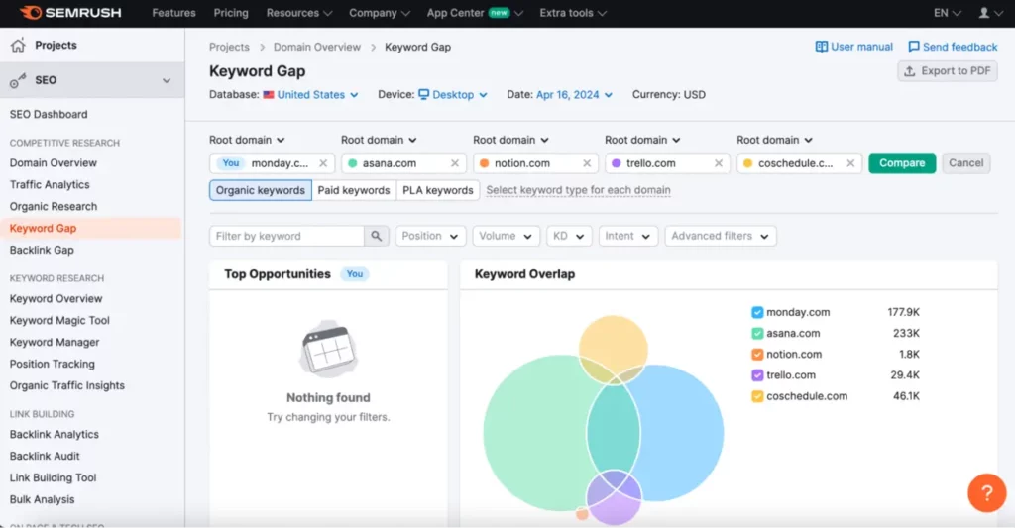Toggle the notion.com legend checkbox
The height and width of the screenshot is (528, 1015).
coord(757,354)
